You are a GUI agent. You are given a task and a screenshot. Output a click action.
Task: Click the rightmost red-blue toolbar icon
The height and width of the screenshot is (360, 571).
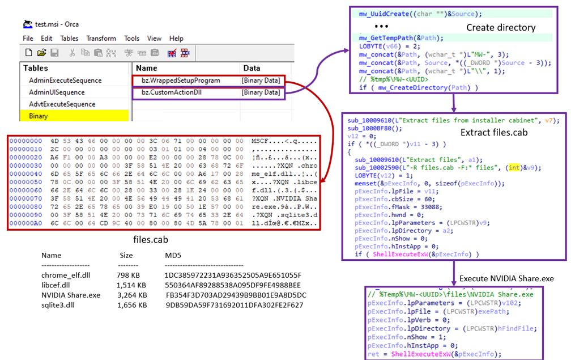(x=185, y=53)
